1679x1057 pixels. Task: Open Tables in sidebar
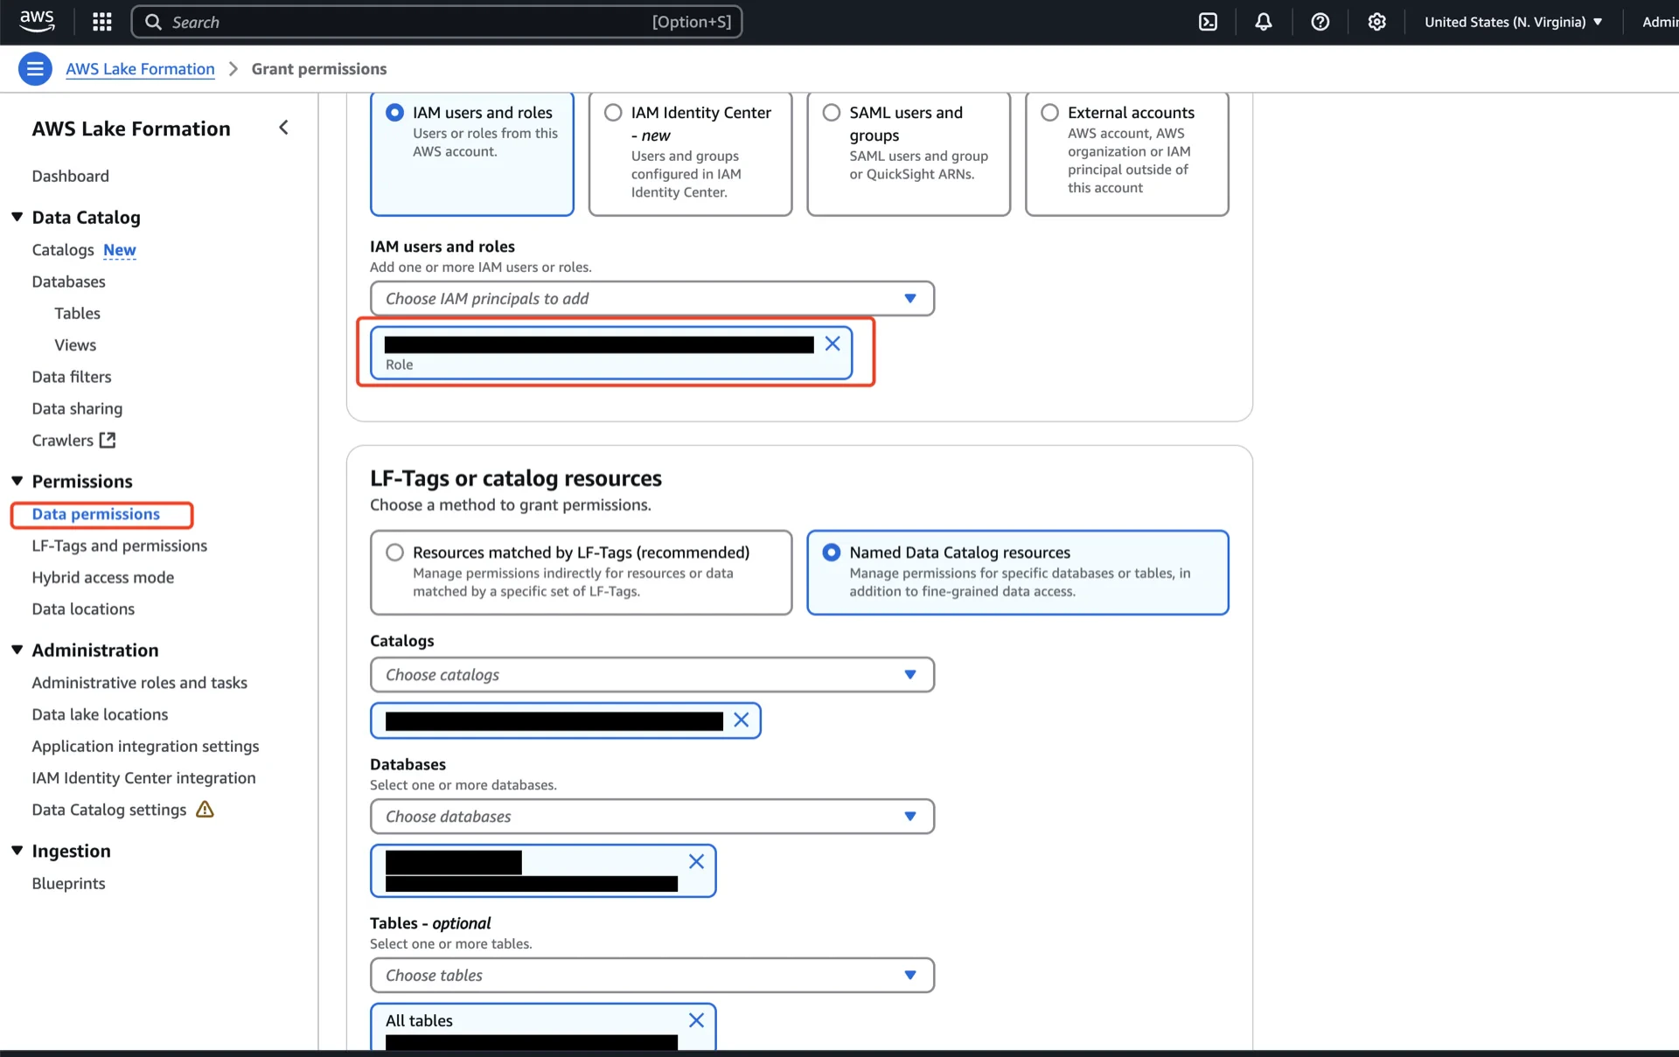coord(77,313)
